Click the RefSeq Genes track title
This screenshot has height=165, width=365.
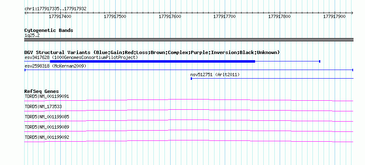tap(41, 91)
